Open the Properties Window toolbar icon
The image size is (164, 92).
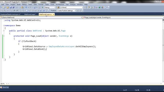coord(89,7)
